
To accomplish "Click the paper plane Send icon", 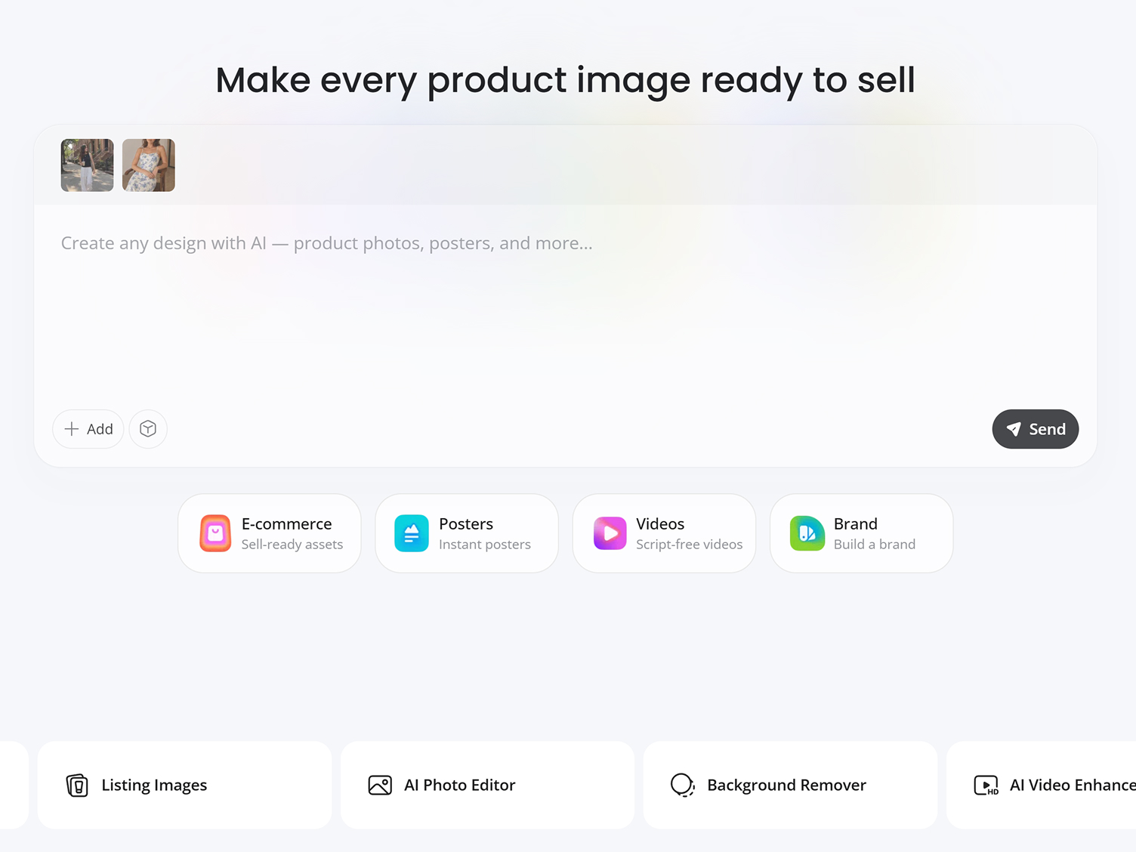I will pos(1014,429).
